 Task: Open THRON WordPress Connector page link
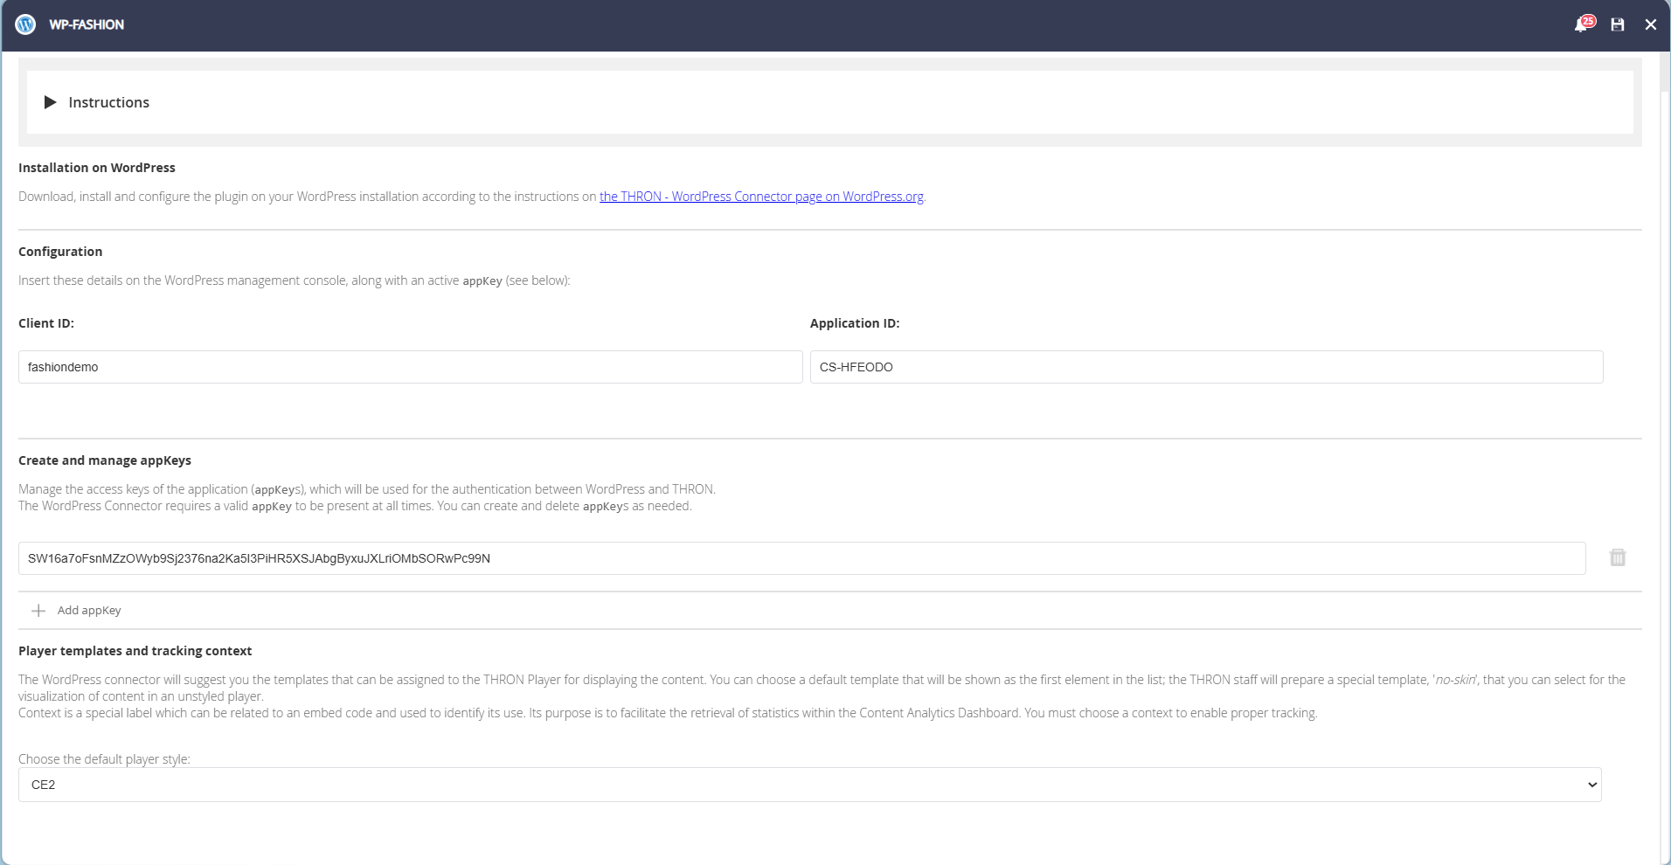click(761, 197)
